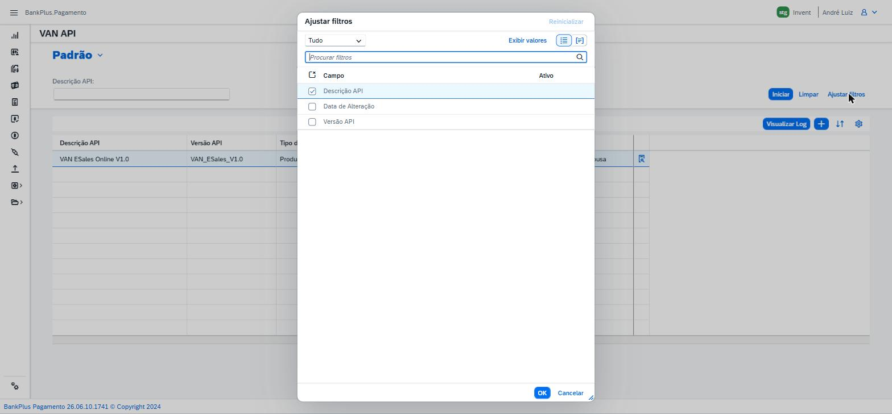Screen dimensions: 892x414
Task: Expand the folder sidebar submenu
Action: [16, 202]
